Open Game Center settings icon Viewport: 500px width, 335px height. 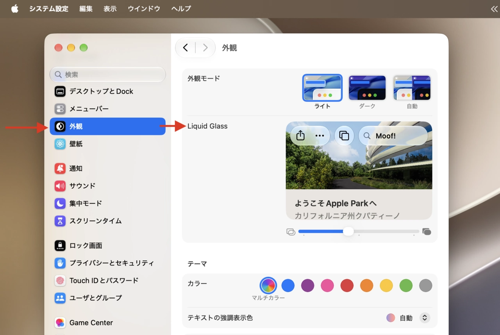60,322
